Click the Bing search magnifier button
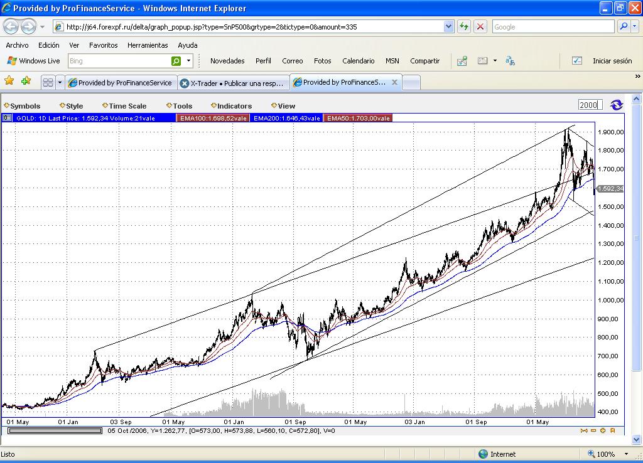Image resolution: width=643 pixels, height=463 pixels. (176, 61)
